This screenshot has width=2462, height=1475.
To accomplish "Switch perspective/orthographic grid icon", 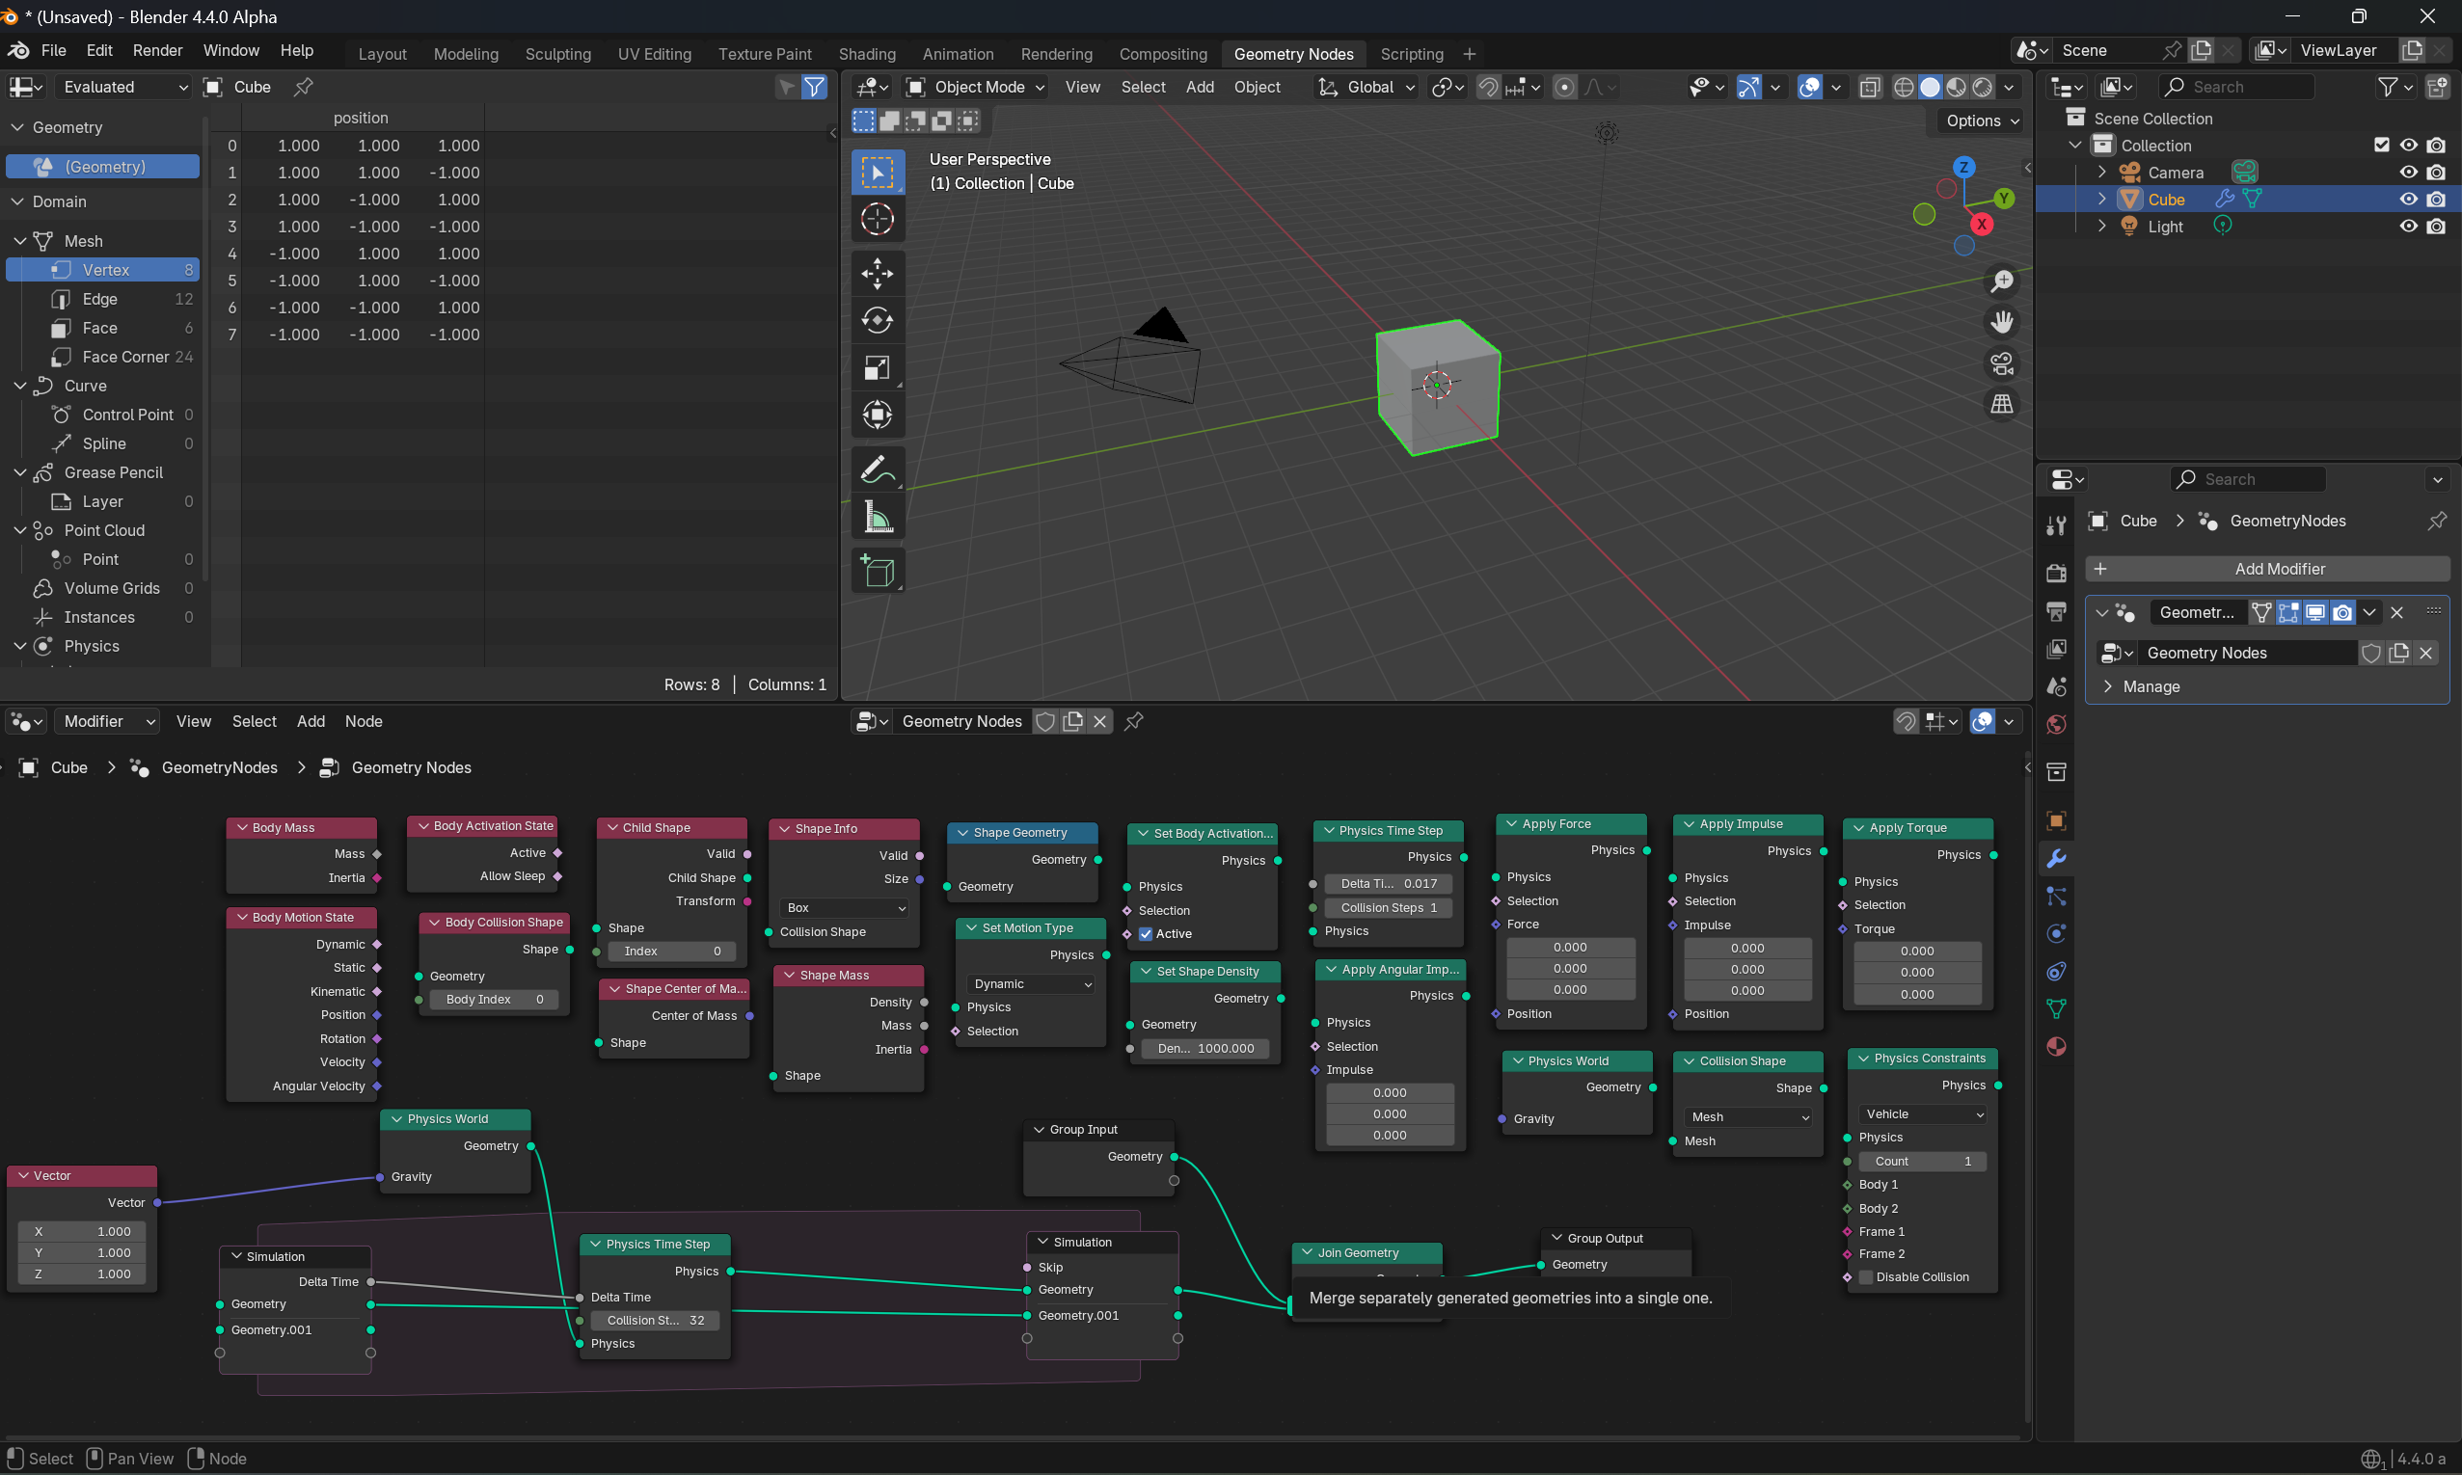I will click(2002, 405).
